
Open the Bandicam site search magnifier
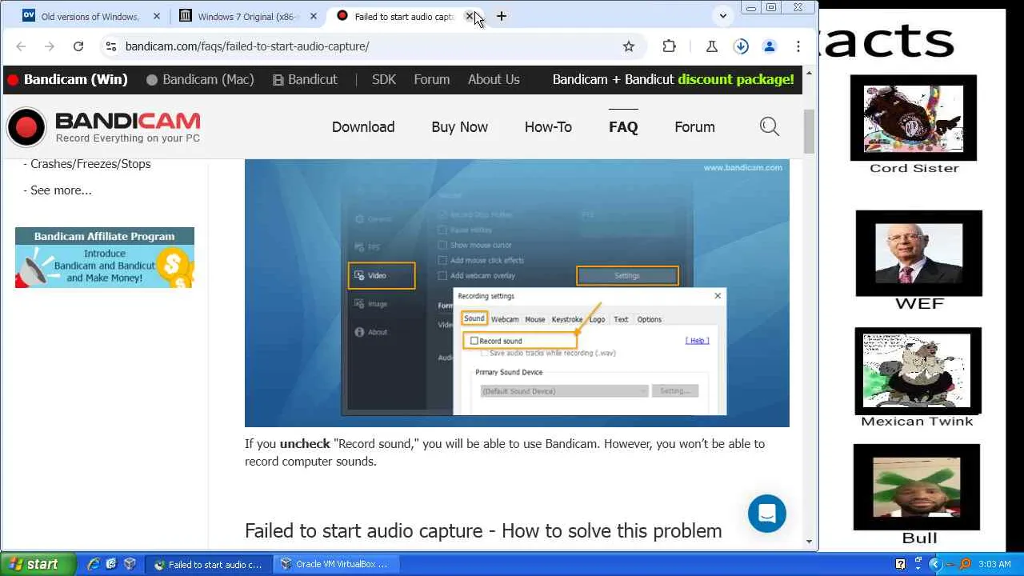click(x=770, y=126)
